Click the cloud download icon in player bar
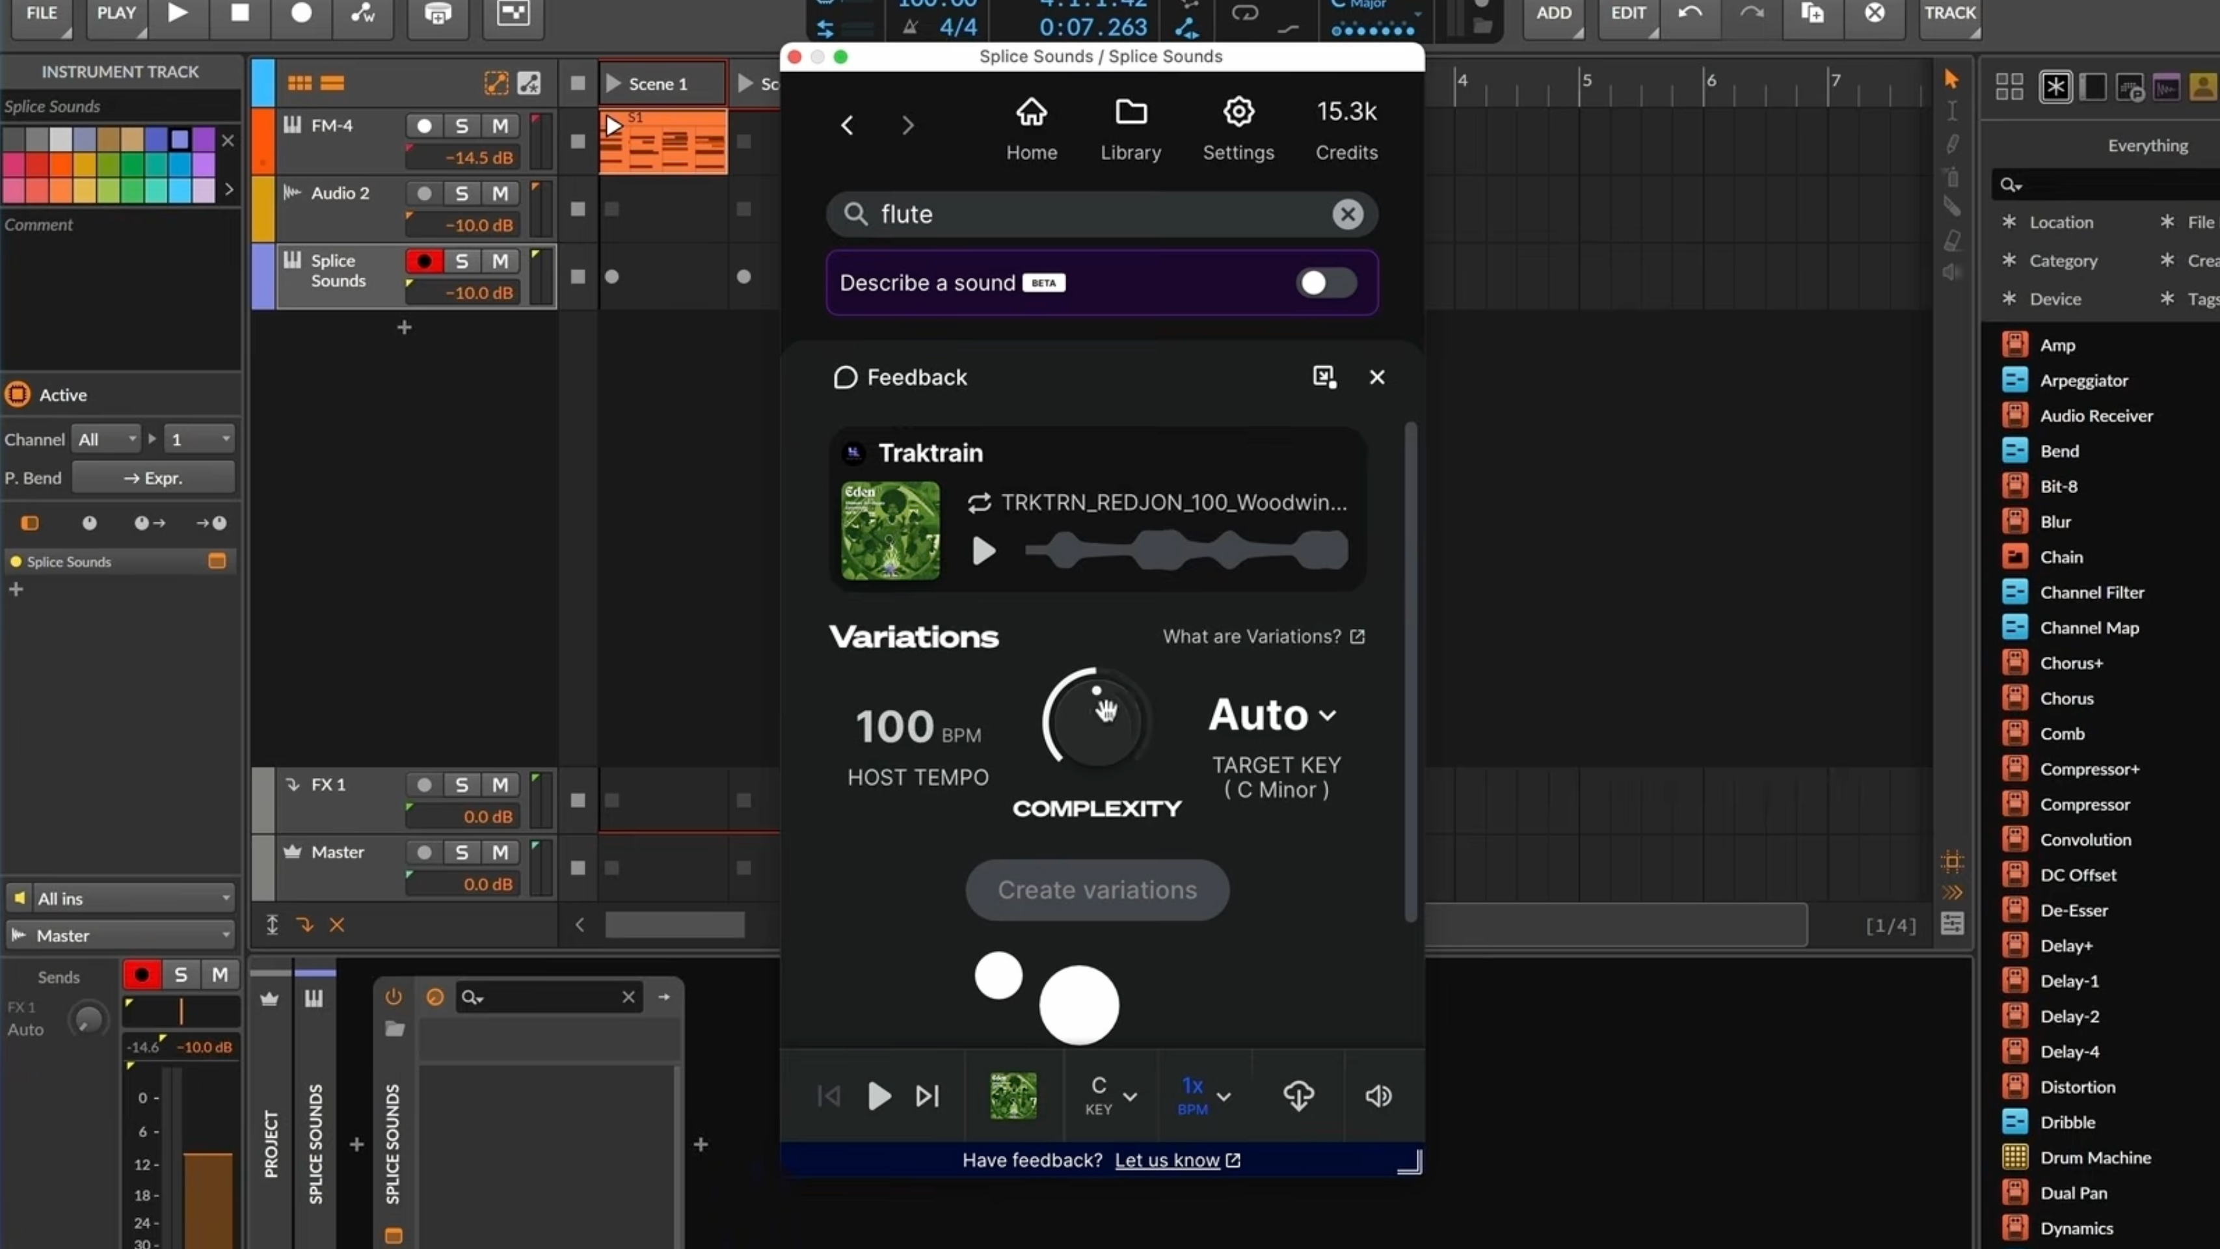 click(1298, 1095)
